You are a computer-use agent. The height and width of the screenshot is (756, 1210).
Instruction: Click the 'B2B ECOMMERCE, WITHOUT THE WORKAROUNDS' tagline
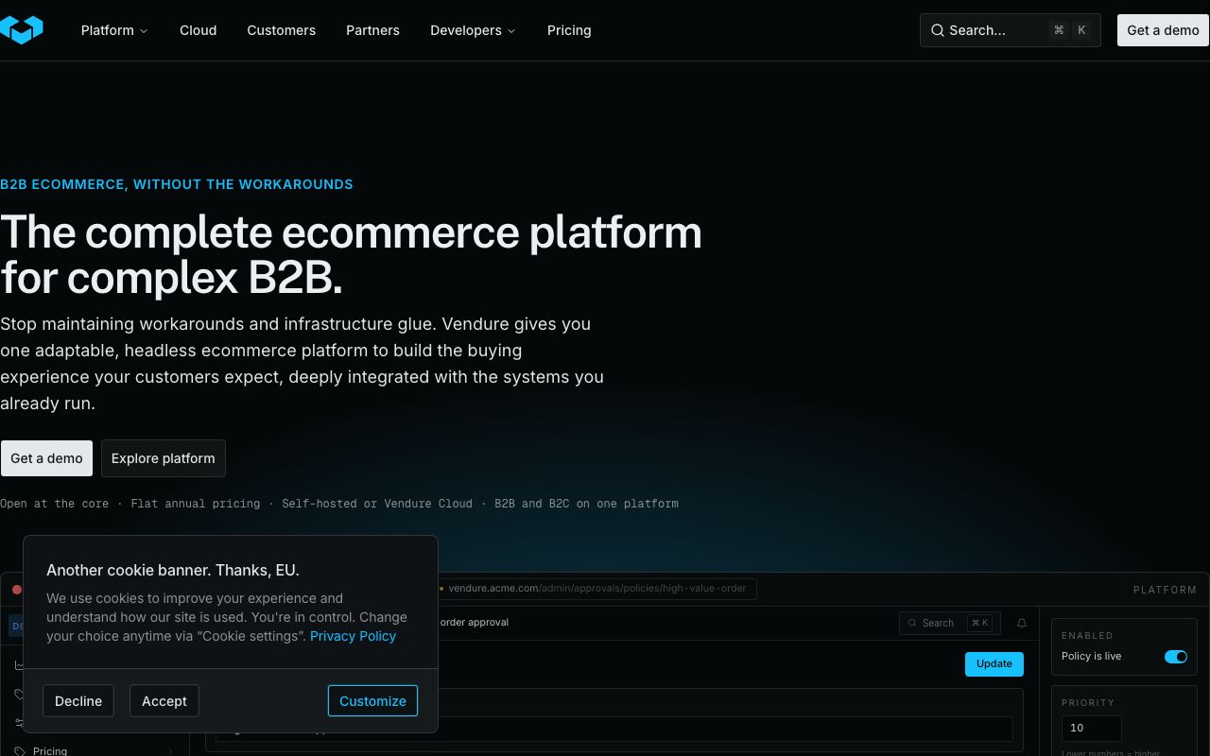click(177, 184)
